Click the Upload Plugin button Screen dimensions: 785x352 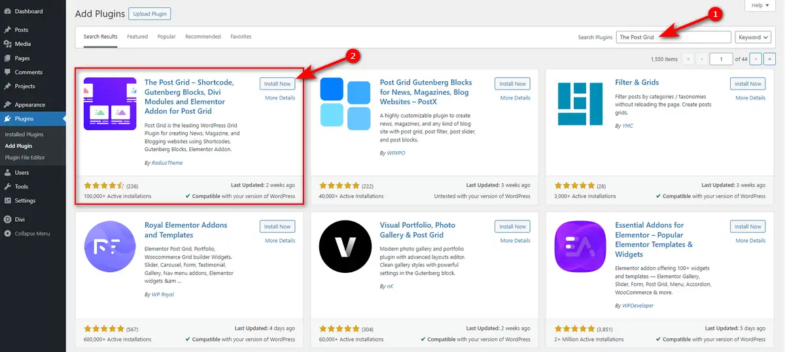[150, 13]
